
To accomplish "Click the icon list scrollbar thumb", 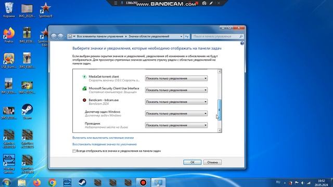I will (x=220, y=110).
